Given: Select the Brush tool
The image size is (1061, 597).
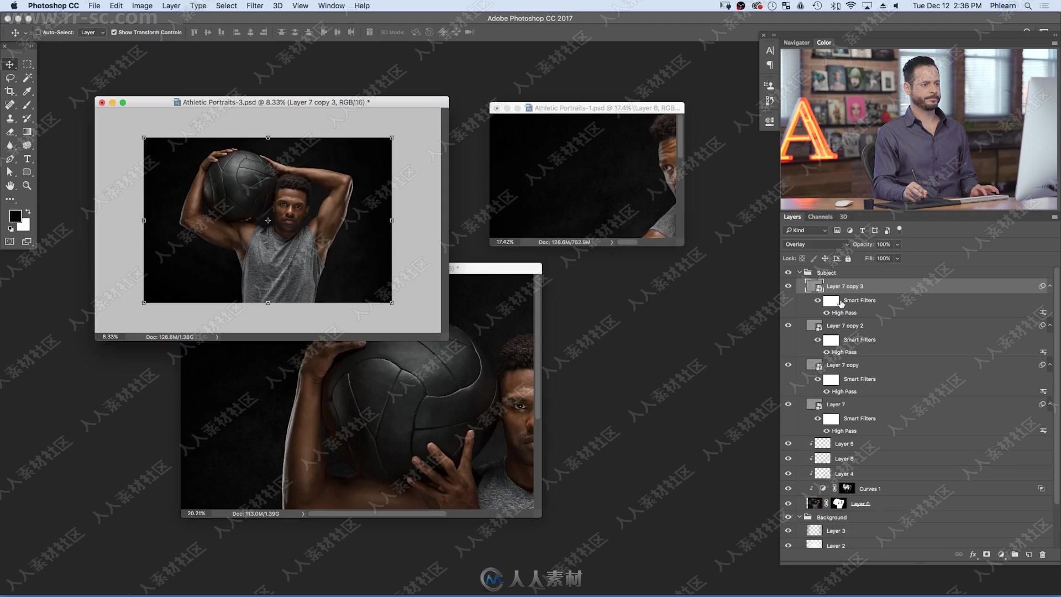Looking at the screenshot, I should [x=27, y=104].
